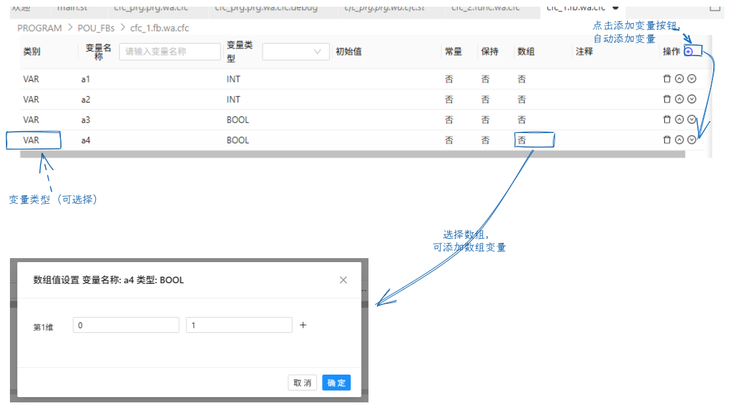Viewport: 731px width, 409px height.
Task: Select the VAR category cell of a3
Action: point(31,120)
